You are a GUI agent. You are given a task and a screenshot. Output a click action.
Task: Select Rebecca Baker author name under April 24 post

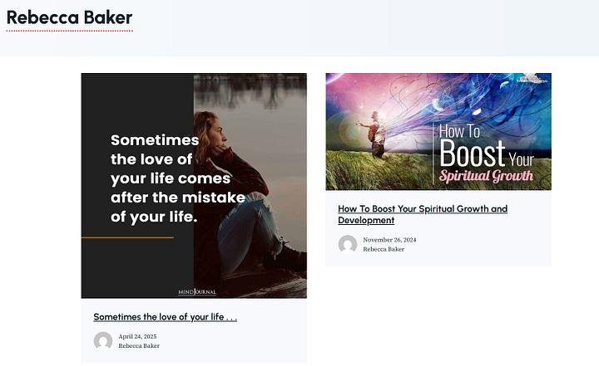click(139, 346)
